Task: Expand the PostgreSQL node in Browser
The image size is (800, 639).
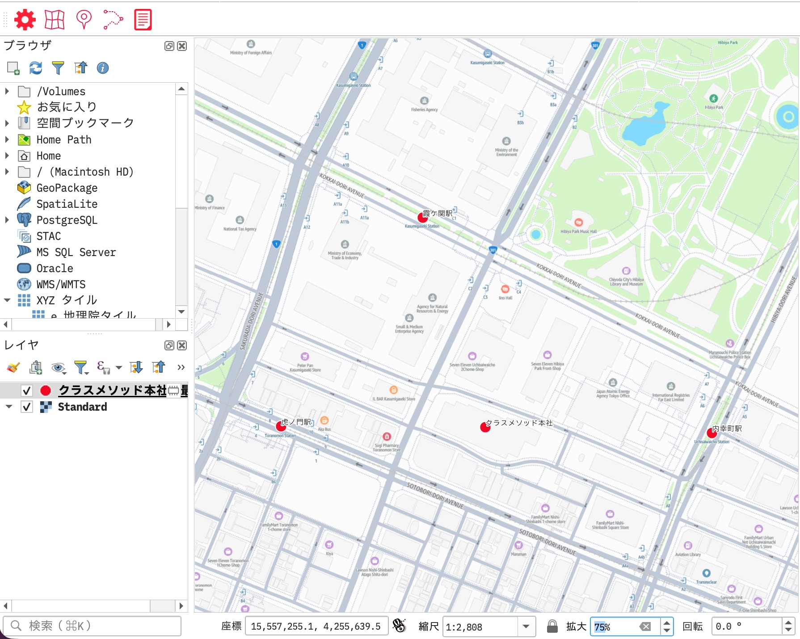Action: (7, 219)
